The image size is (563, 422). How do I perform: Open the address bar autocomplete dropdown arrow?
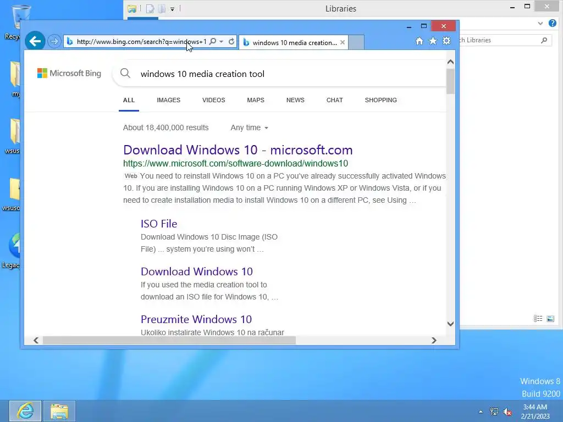[222, 42]
